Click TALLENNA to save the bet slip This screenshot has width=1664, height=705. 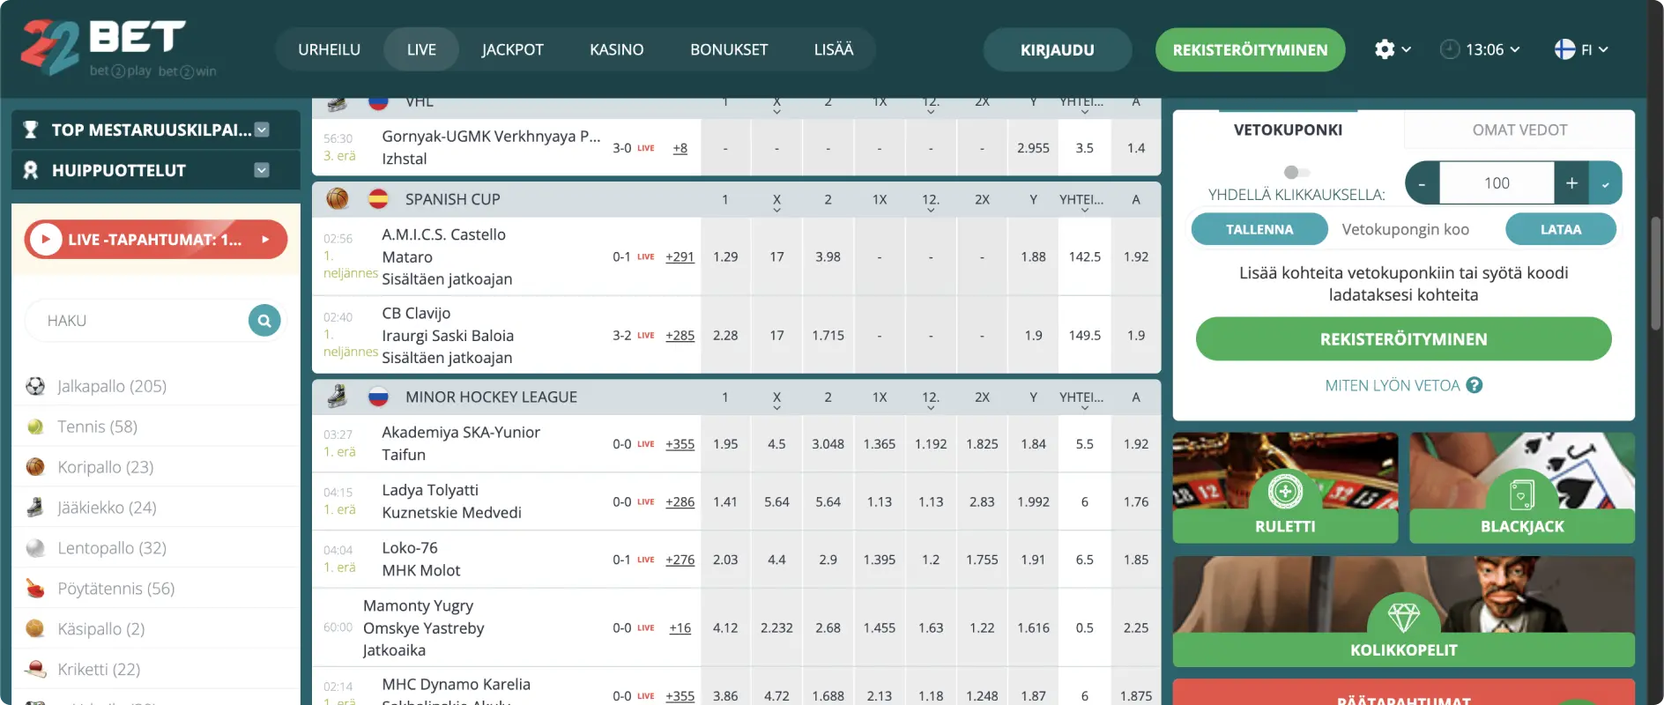tap(1259, 229)
